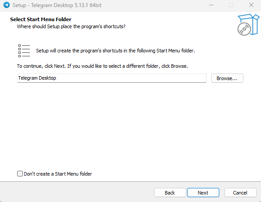Click the Telegram logo in title bar

7,5
